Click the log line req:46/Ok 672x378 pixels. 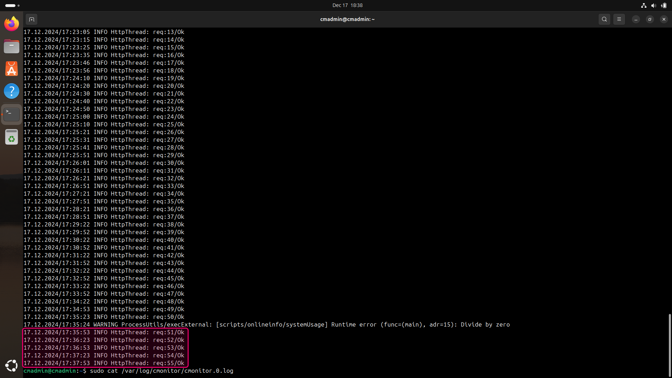[104, 286]
